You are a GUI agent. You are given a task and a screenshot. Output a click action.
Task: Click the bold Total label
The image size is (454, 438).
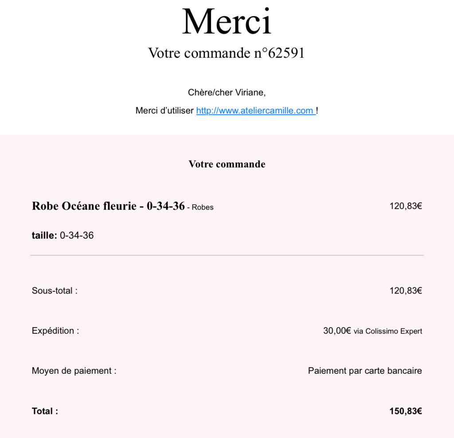45,411
